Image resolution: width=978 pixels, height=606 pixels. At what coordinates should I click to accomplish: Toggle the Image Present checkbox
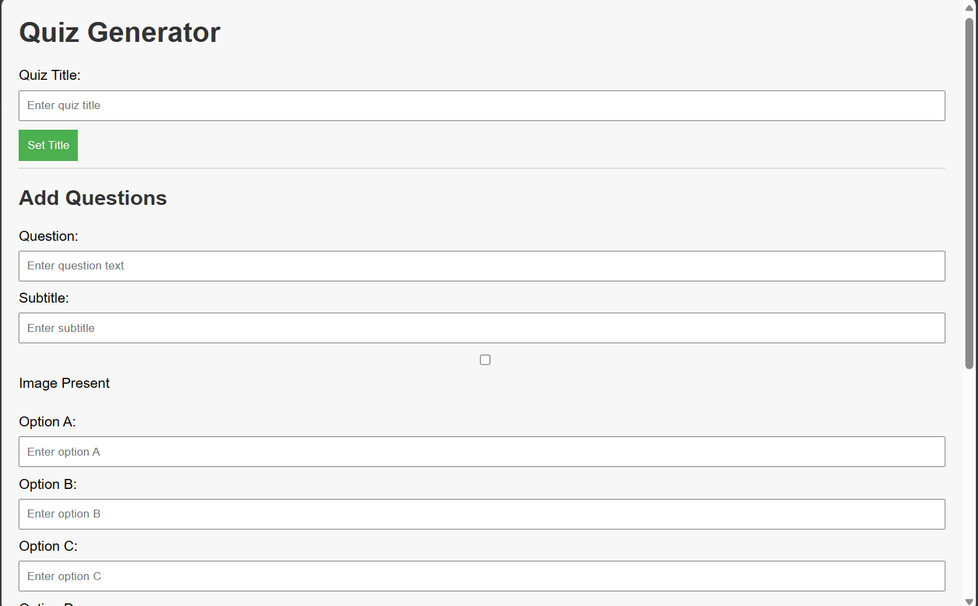coord(485,360)
